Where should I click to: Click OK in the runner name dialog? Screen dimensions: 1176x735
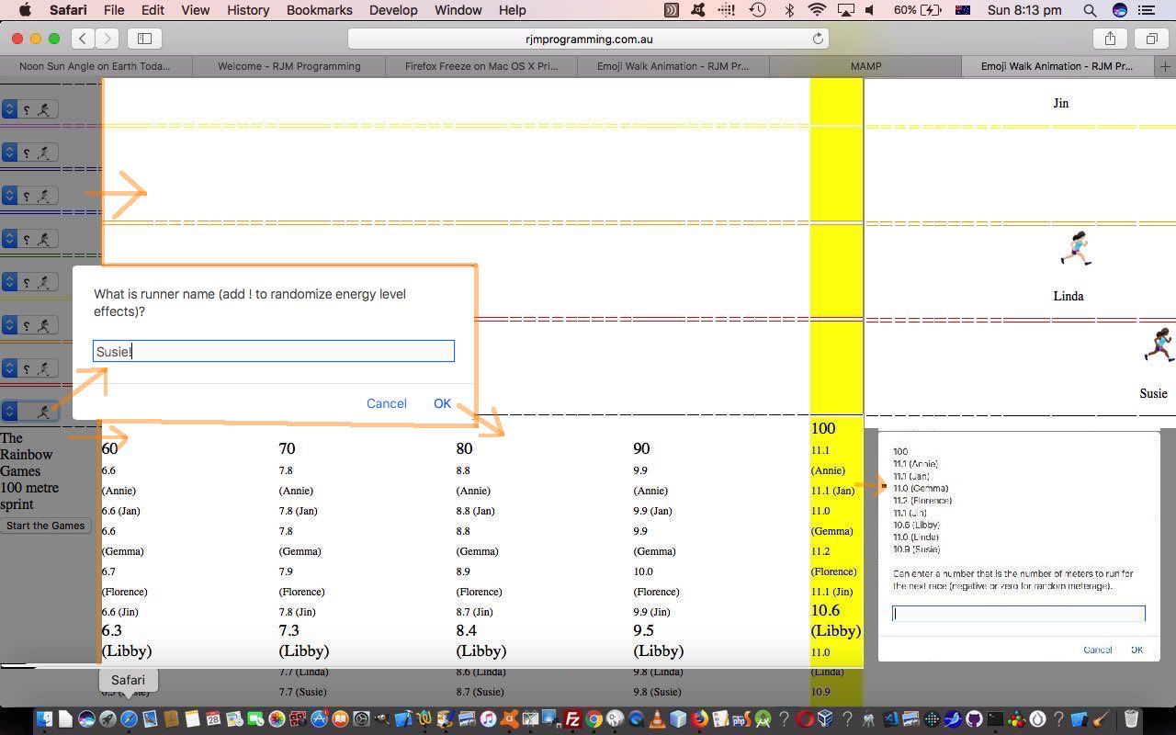point(443,403)
